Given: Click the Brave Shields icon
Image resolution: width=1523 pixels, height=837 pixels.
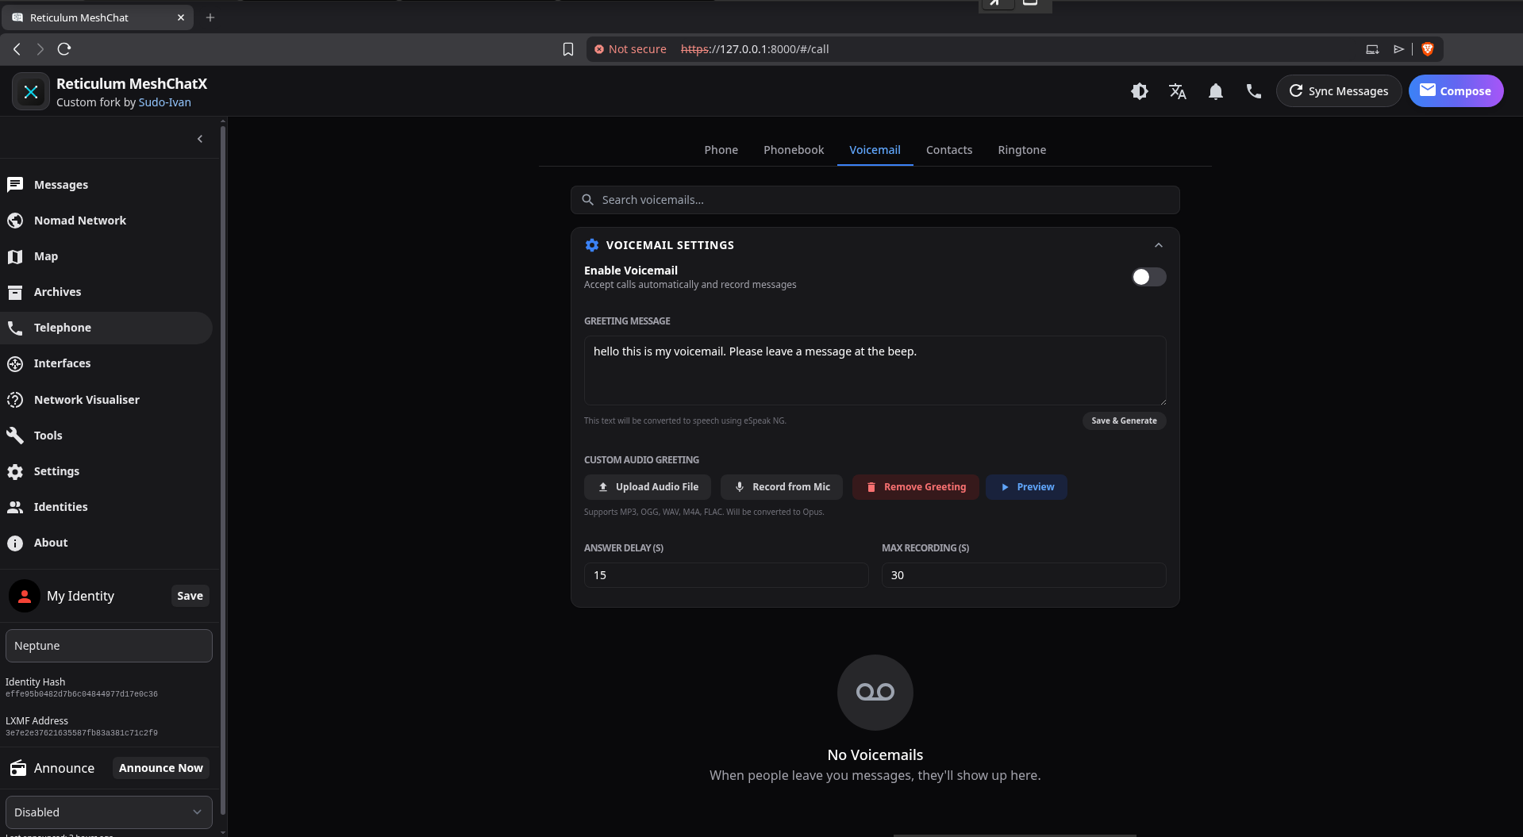Looking at the screenshot, I should tap(1427, 49).
